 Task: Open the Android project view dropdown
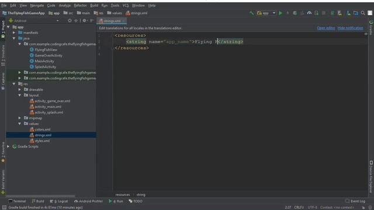(34, 21)
